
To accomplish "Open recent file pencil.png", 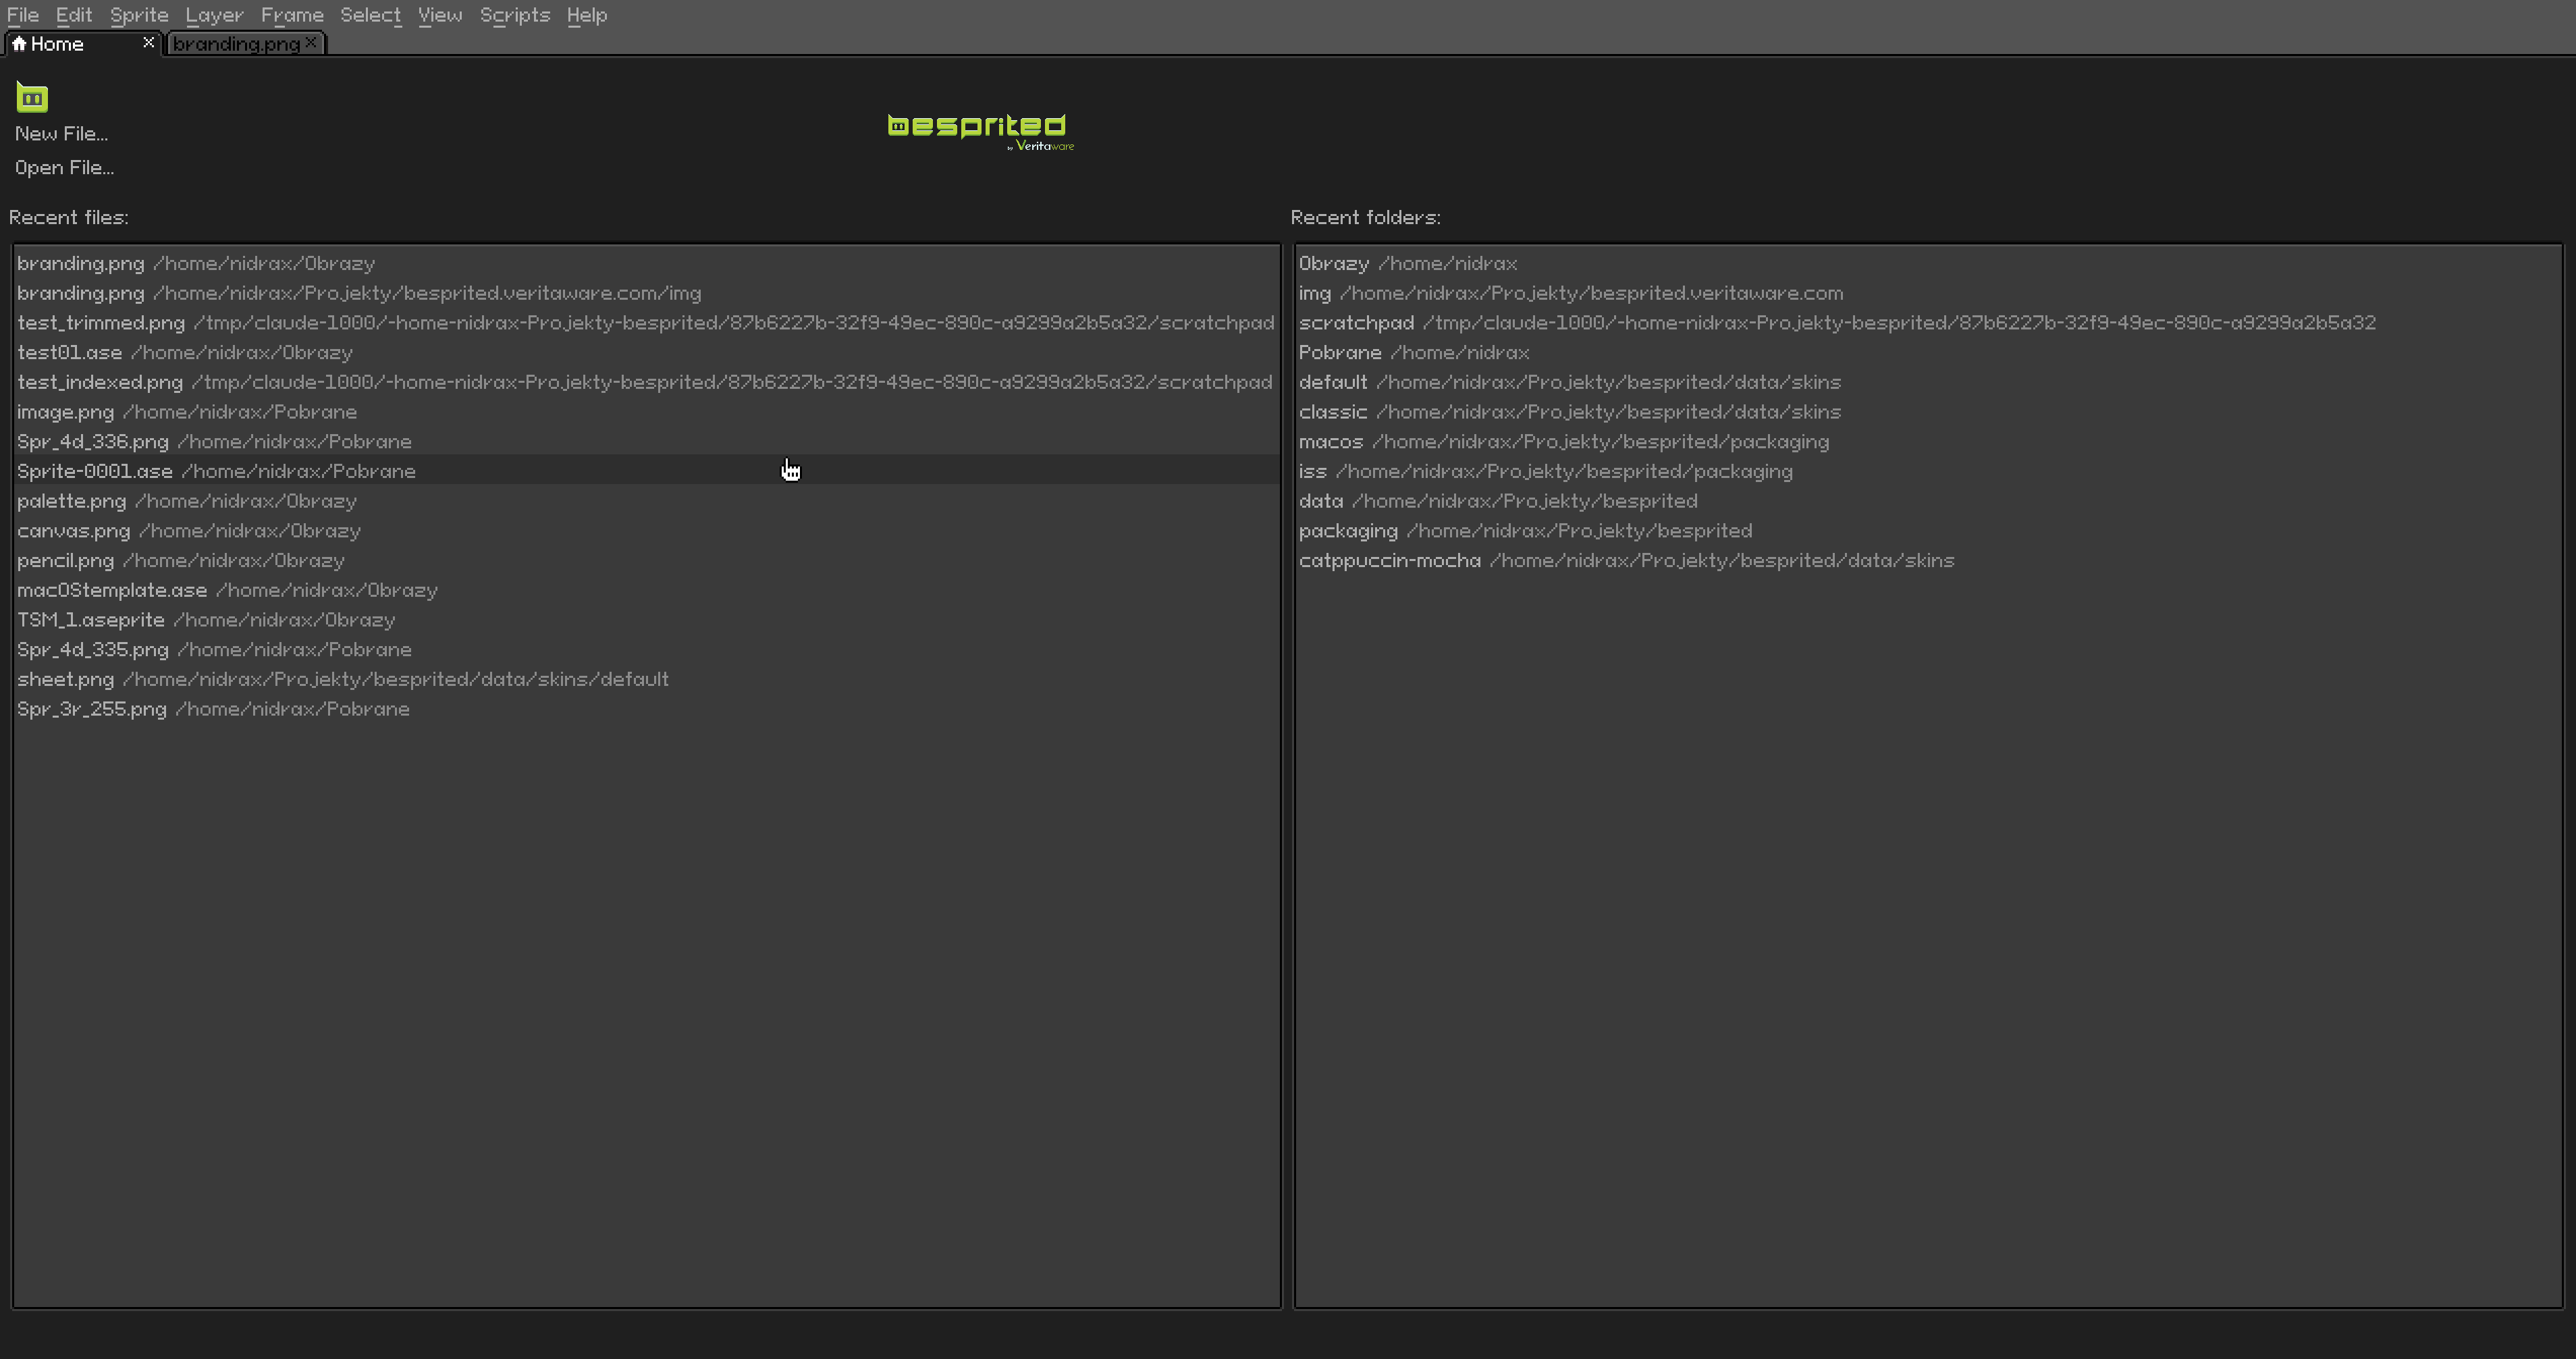I will (646, 560).
